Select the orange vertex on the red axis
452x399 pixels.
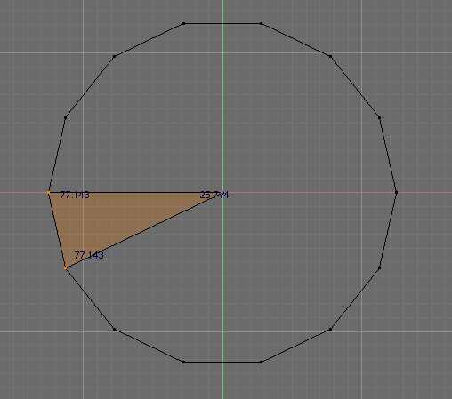pyautogui.click(x=49, y=193)
